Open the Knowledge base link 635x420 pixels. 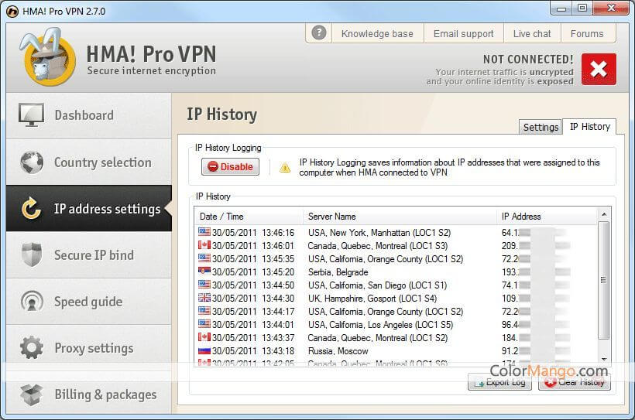click(x=377, y=33)
